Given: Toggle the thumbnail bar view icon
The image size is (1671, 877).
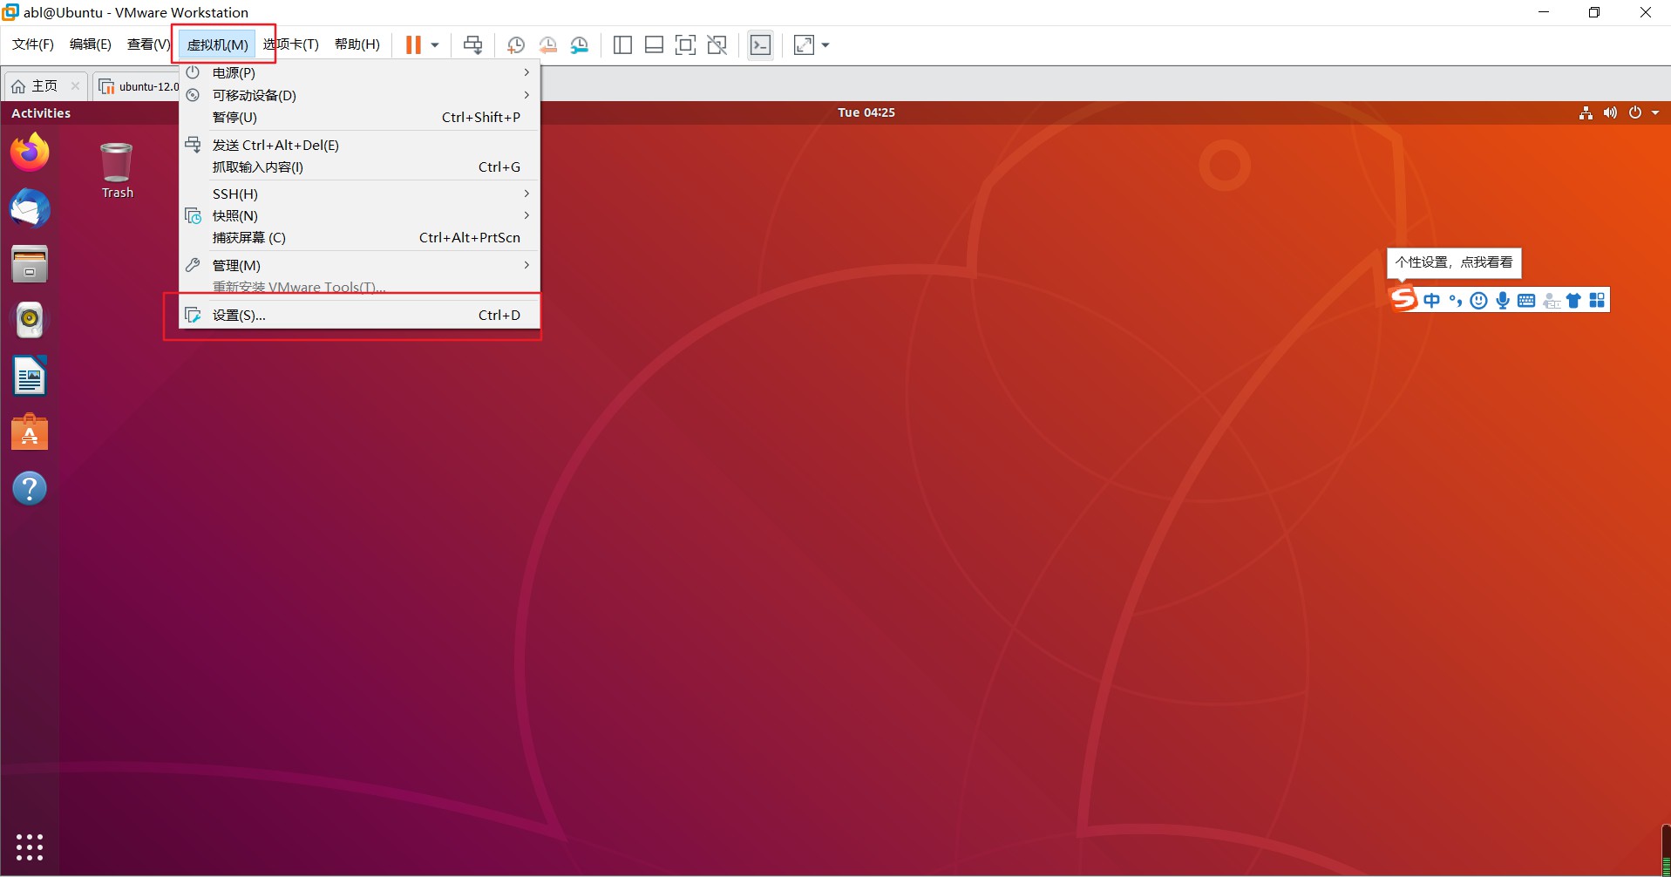Looking at the screenshot, I should pyautogui.click(x=654, y=44).
